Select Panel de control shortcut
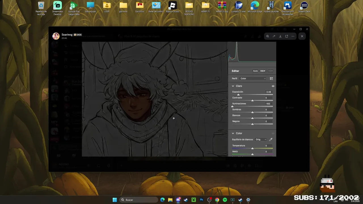Viewport: 363px width, 204px height. point(156,7)
